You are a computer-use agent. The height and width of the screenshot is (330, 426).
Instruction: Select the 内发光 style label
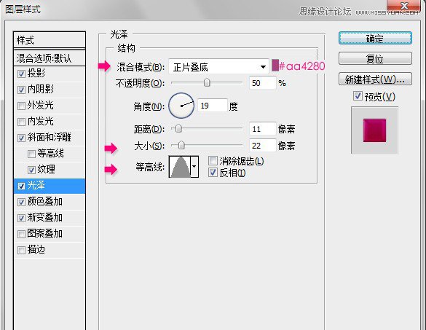pyautogui.click(x=41, y=121)
